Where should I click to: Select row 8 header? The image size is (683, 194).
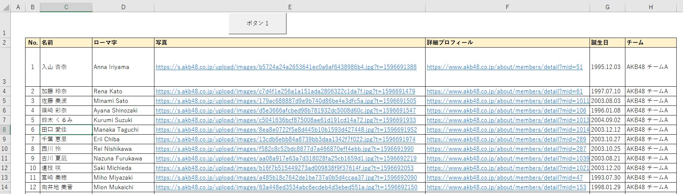(5, 129)
